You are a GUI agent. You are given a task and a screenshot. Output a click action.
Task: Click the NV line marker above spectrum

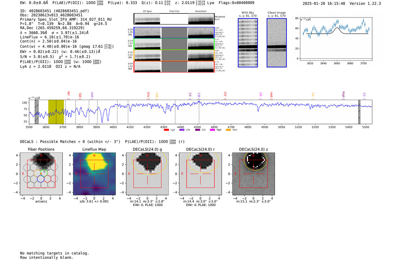[x=68, y=95]
